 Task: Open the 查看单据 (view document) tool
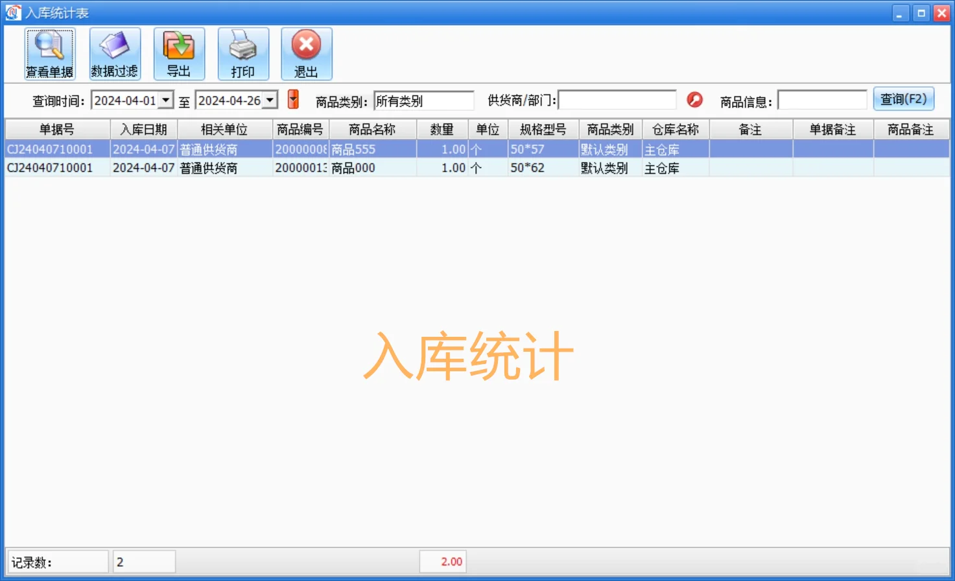coord(49,53)
